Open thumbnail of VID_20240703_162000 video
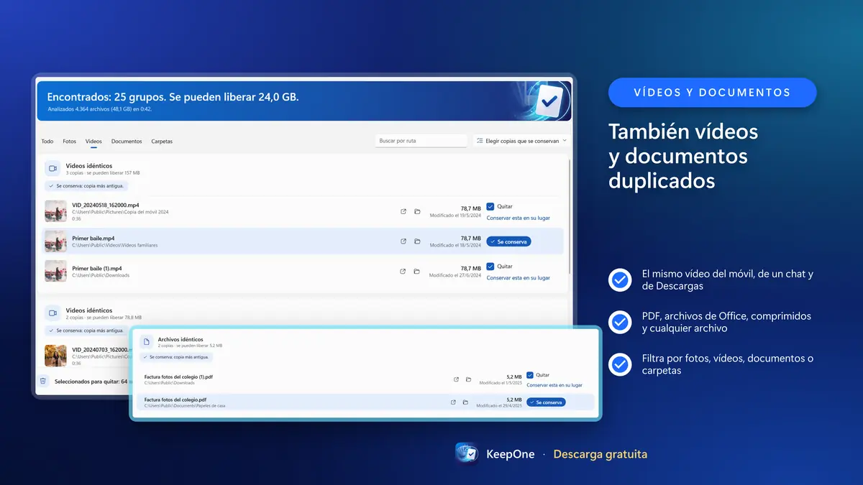863x485 pixels. (56, 355)
